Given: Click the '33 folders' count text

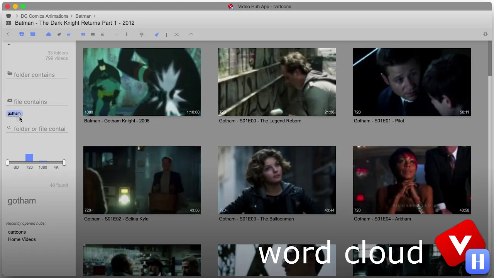Looking at the screenshot, I should [x=58, y=53].
